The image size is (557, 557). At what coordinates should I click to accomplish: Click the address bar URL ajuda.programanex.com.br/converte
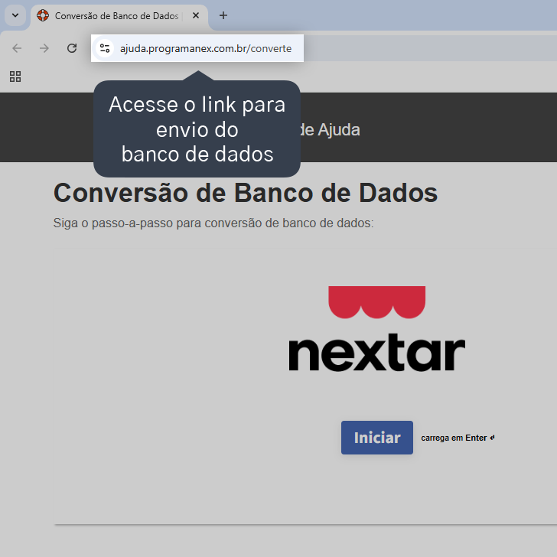[206, 48]
